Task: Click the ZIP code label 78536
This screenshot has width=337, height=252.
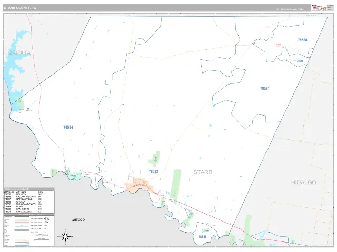Action: tap(300, 61)
